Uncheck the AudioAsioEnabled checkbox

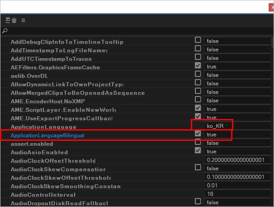(198, 150)
